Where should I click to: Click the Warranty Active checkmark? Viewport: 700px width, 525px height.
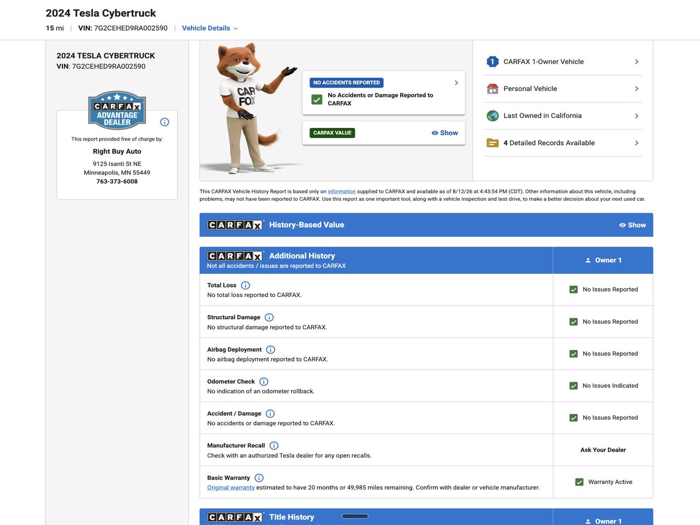tap(579, 482)
